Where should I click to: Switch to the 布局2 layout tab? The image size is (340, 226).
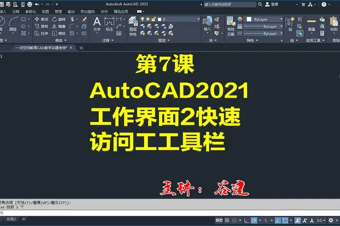(11, 219)
